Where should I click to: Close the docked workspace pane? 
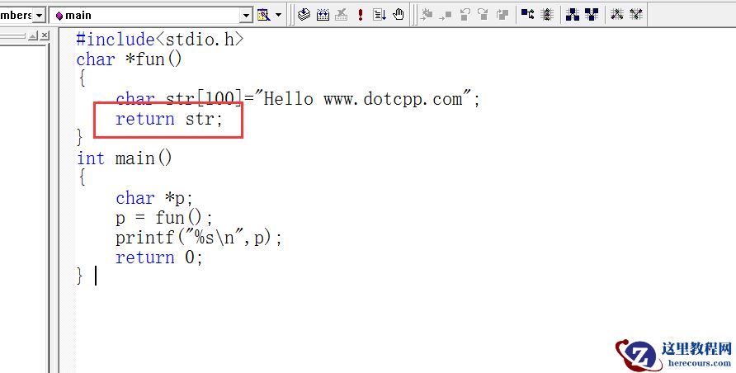(44, 35)
